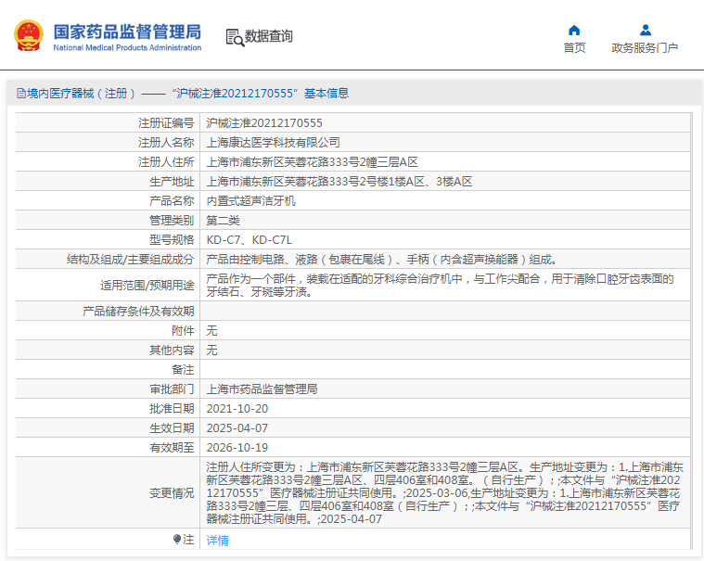The image size is (704, 561).
Task: Select change record text 注册人住所变更为
Action: coord(444,492)
